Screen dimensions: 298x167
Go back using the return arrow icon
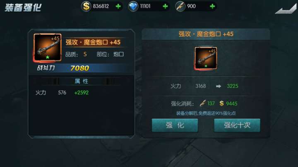pos(286,9)
